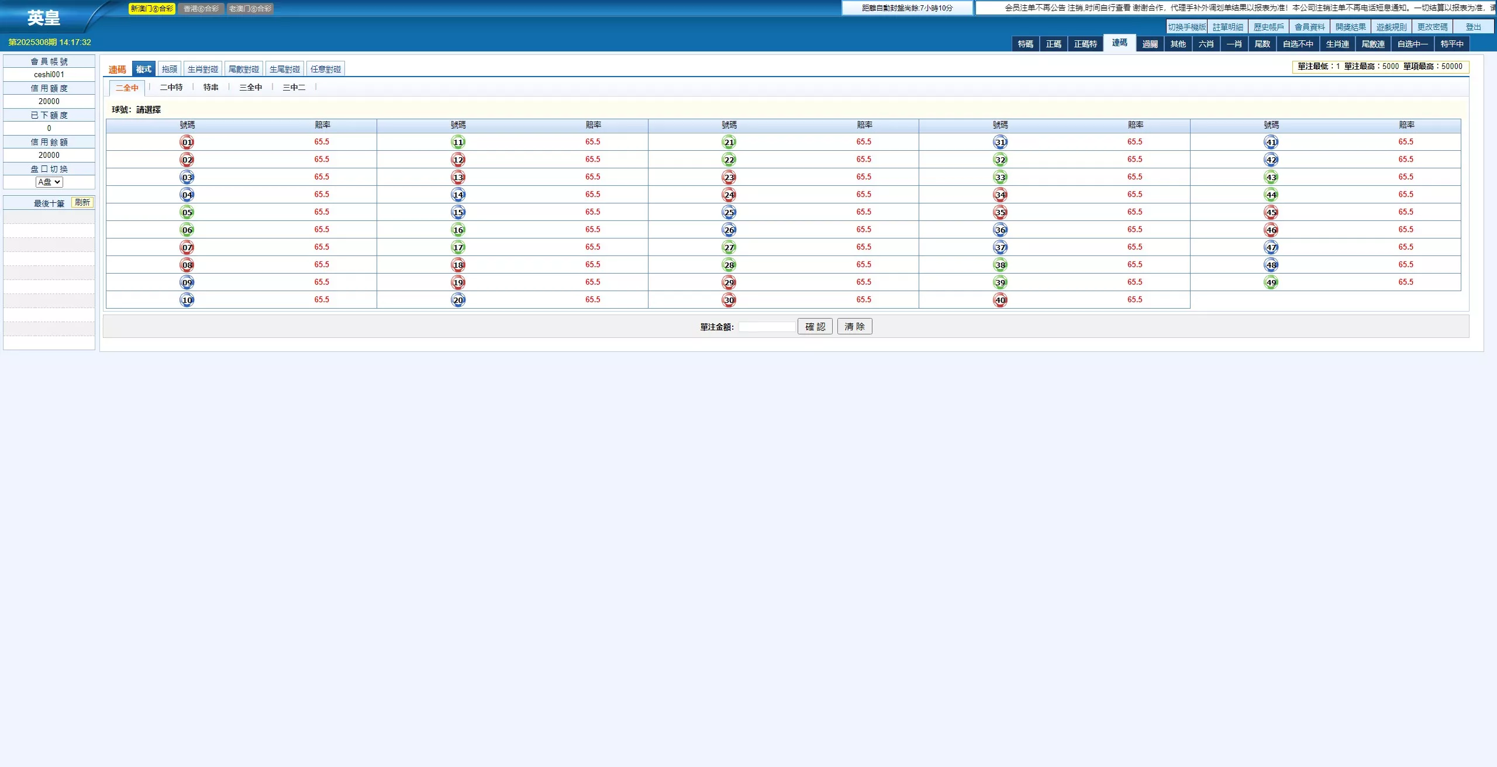
Task: Pick green ball number 33
Action: click(1000, 177)
